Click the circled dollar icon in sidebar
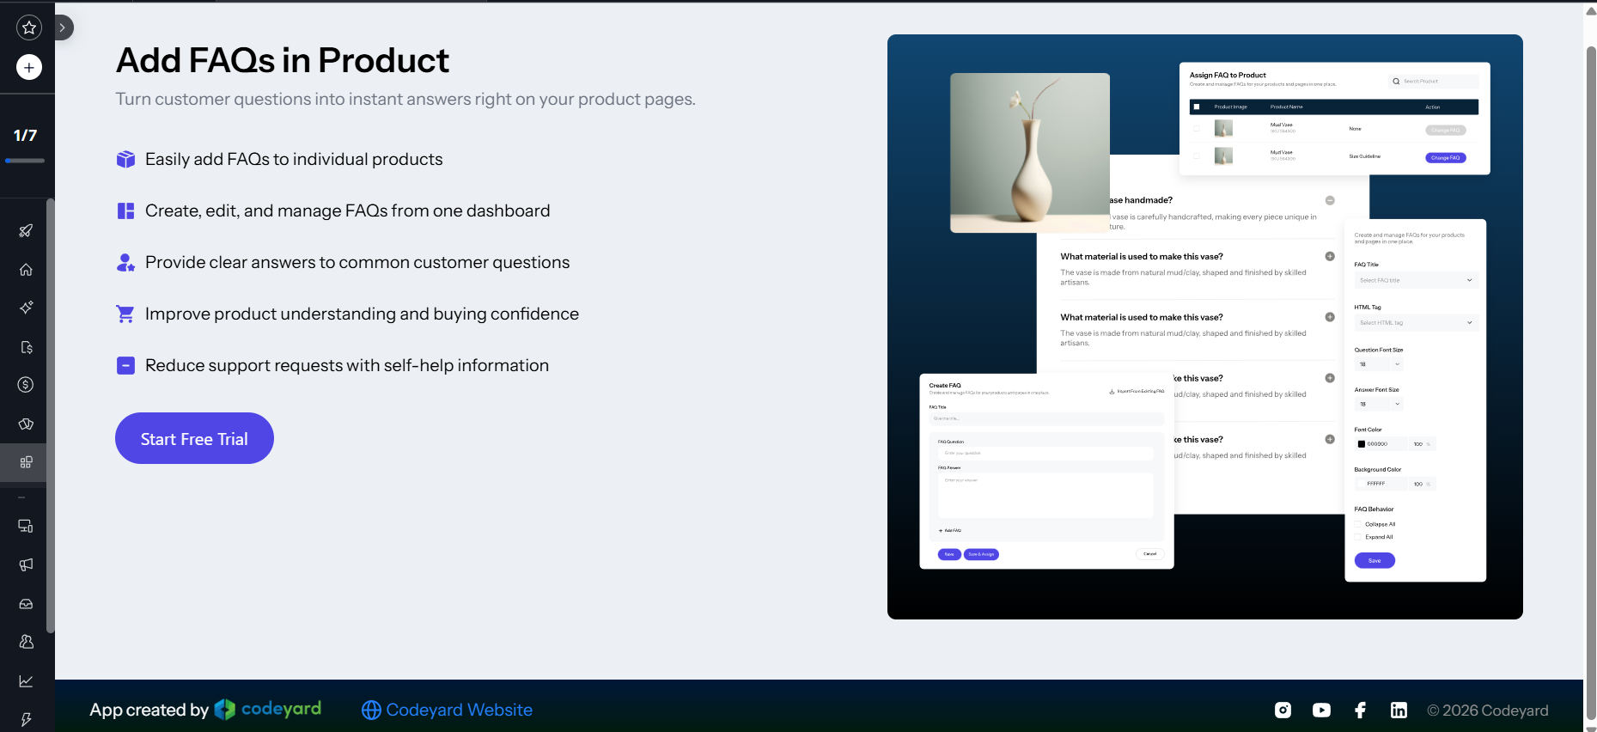Screen dimensions: 1597x732 [x=27, y=385]
